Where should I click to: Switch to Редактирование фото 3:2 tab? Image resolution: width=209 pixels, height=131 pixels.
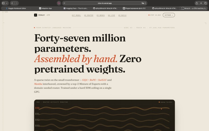134,8
